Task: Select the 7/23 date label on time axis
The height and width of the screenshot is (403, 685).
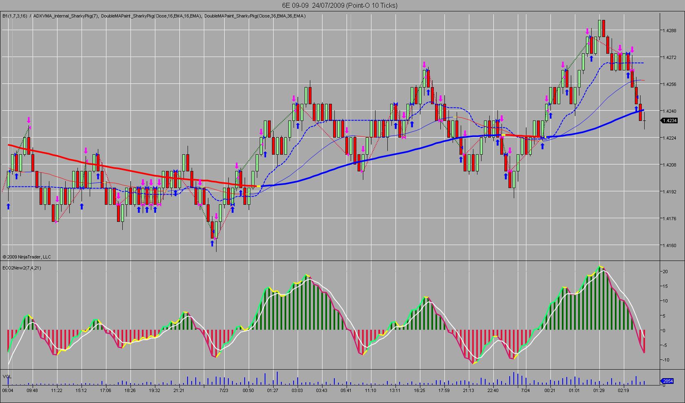Action: [223, 390]
